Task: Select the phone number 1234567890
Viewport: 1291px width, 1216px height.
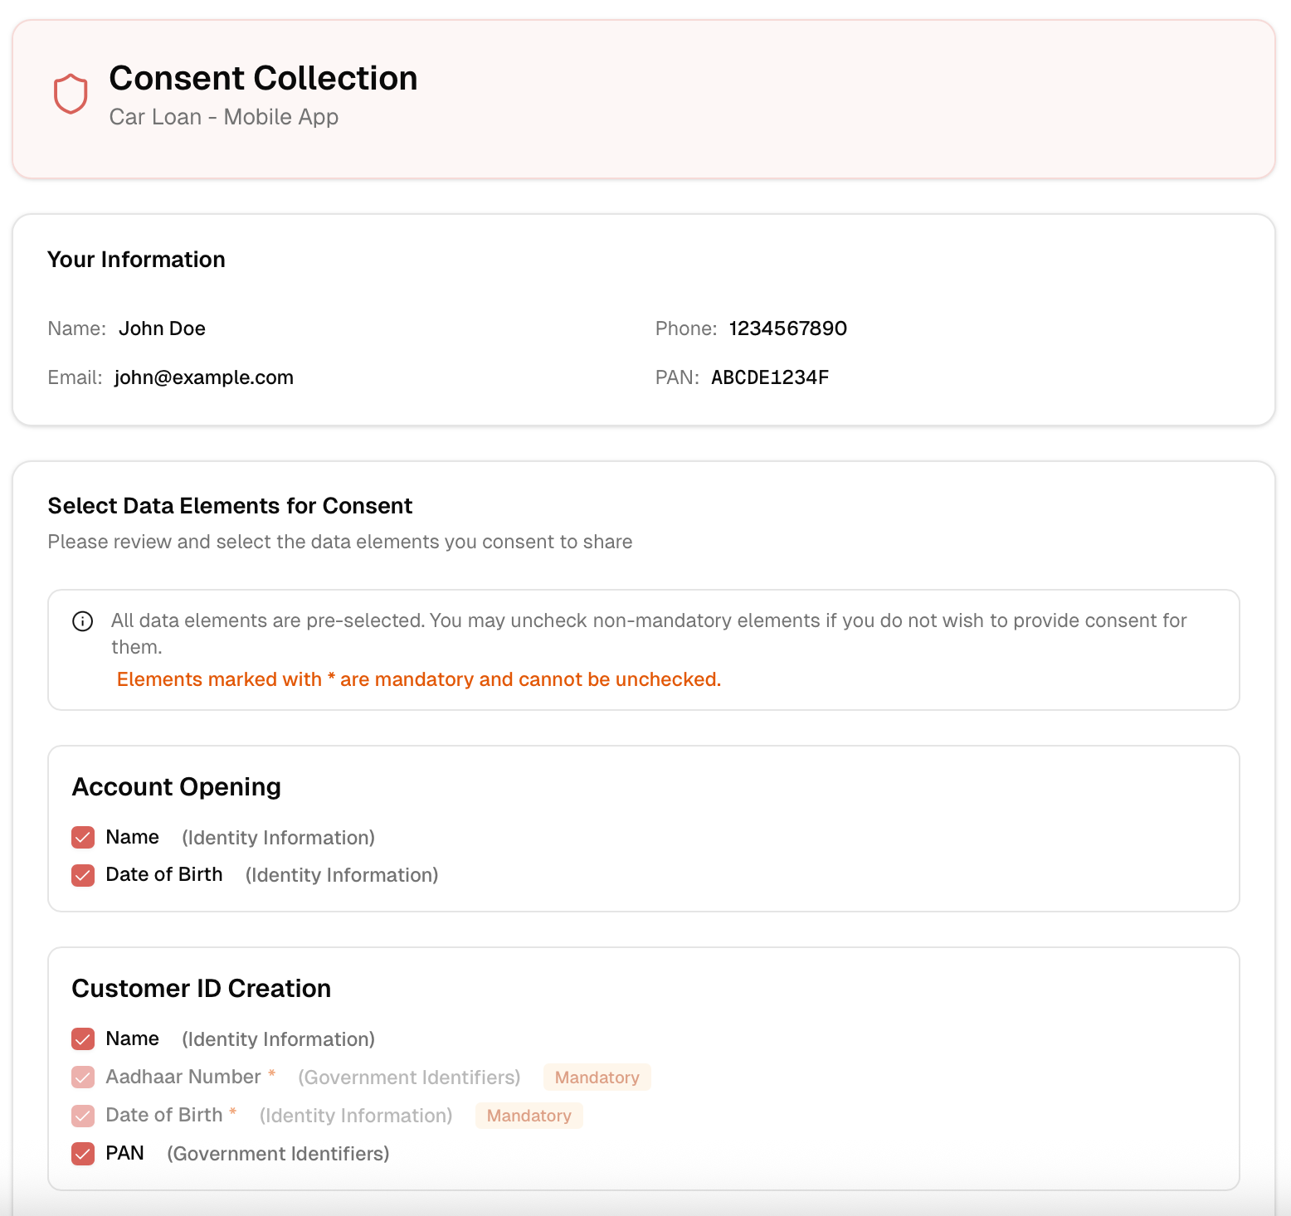Action: point(787,328)
